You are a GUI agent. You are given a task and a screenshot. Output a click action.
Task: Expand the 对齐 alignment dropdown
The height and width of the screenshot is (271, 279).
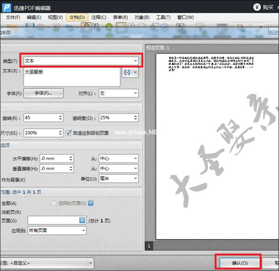click(x=118, y=93)
